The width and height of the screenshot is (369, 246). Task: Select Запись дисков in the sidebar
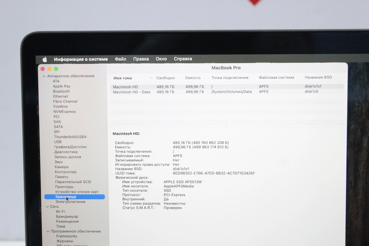[68, 157]
